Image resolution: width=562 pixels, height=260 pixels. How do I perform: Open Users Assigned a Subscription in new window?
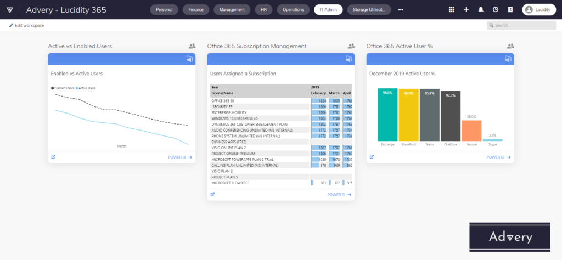212,195
